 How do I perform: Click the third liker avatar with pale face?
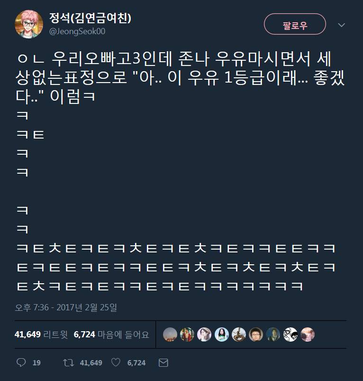(x=204, y=335)
